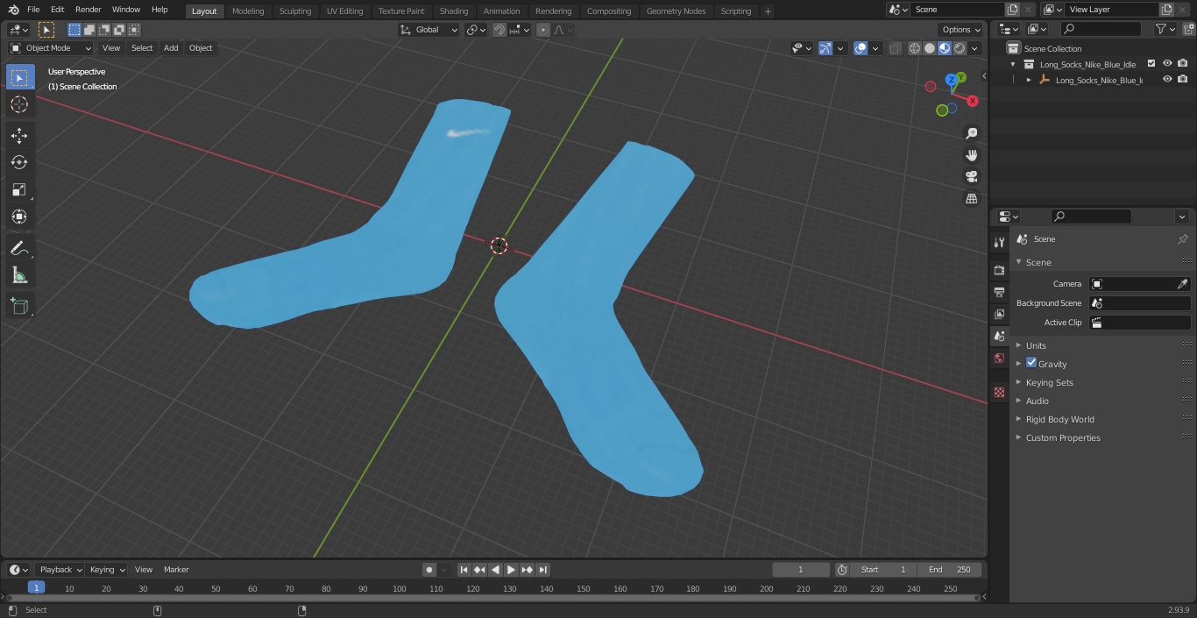Click the new scene icon beside Scene name

coord(1012,10)
